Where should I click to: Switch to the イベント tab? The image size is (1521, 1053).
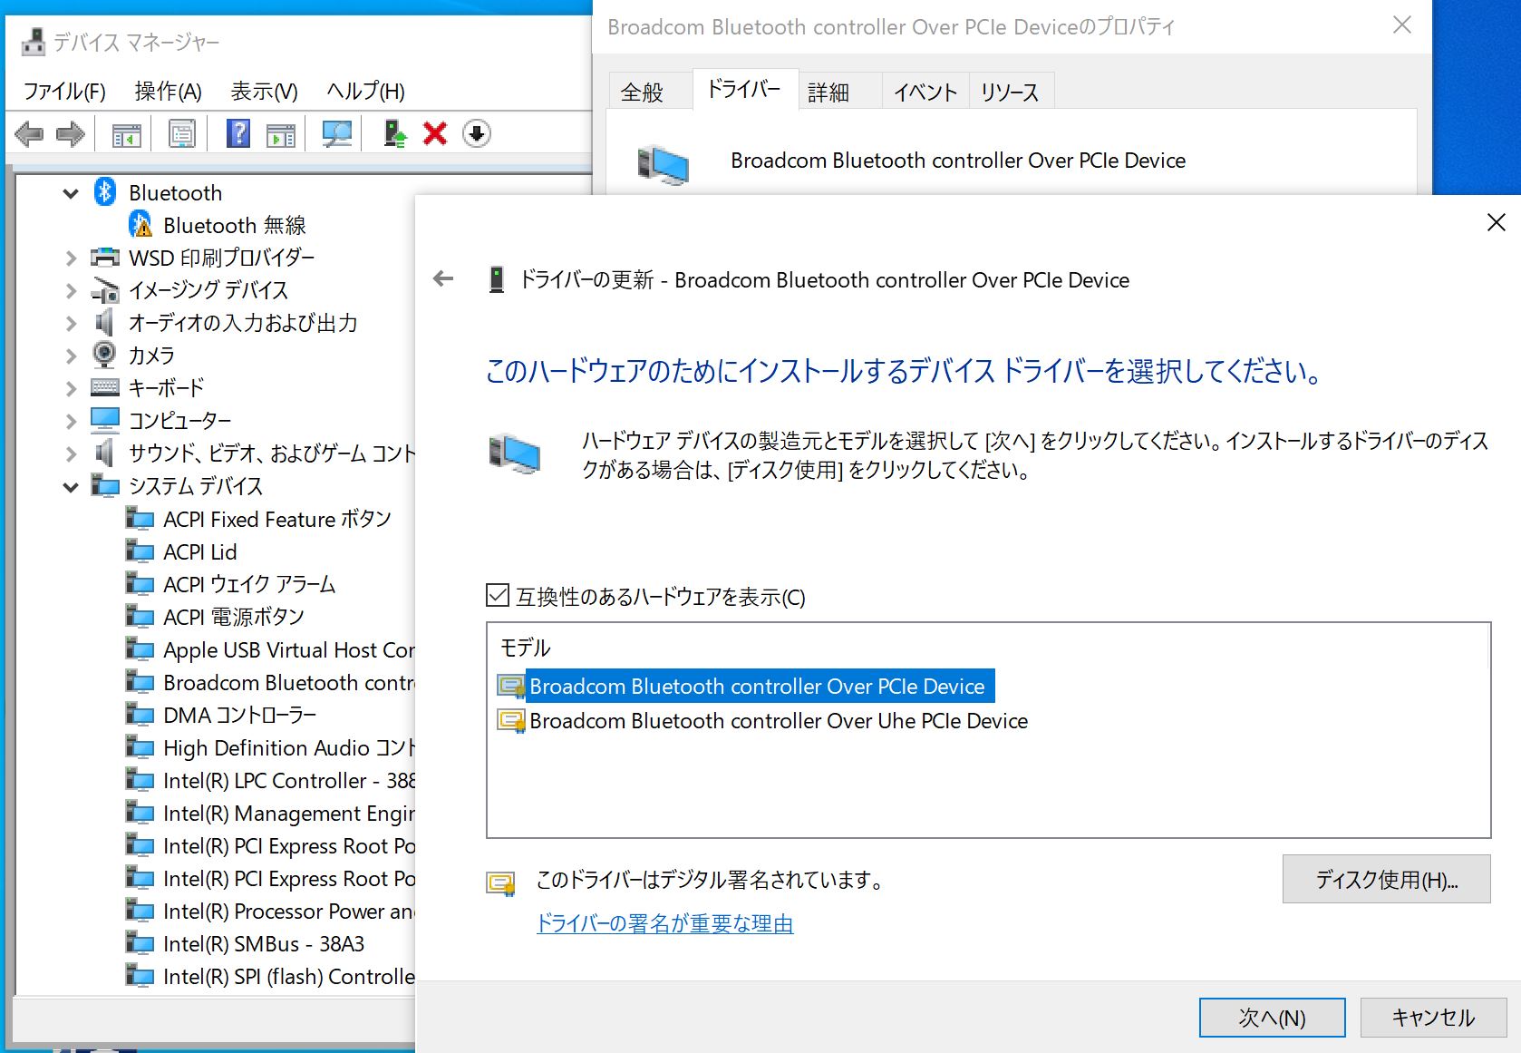pos(925,92)
